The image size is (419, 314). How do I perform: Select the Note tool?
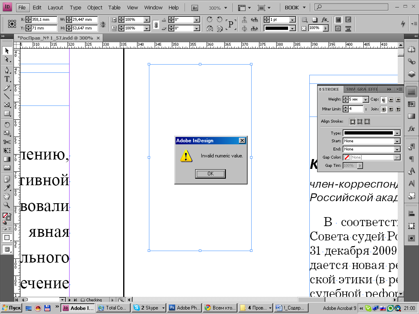[x=7, y=179]
